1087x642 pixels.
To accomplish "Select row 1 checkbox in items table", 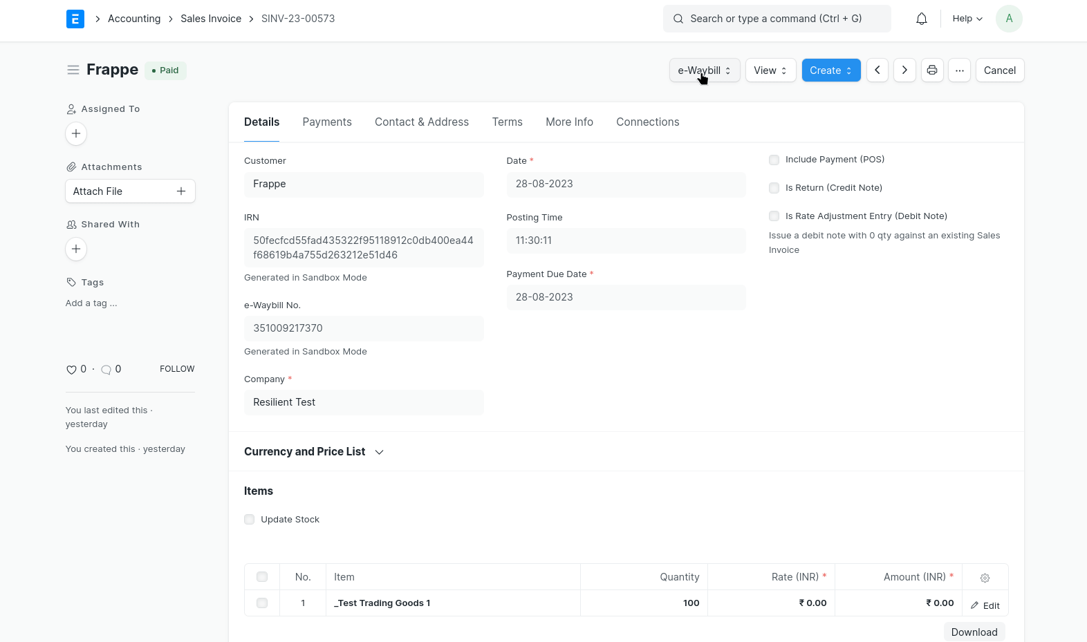I will (262, 603).
